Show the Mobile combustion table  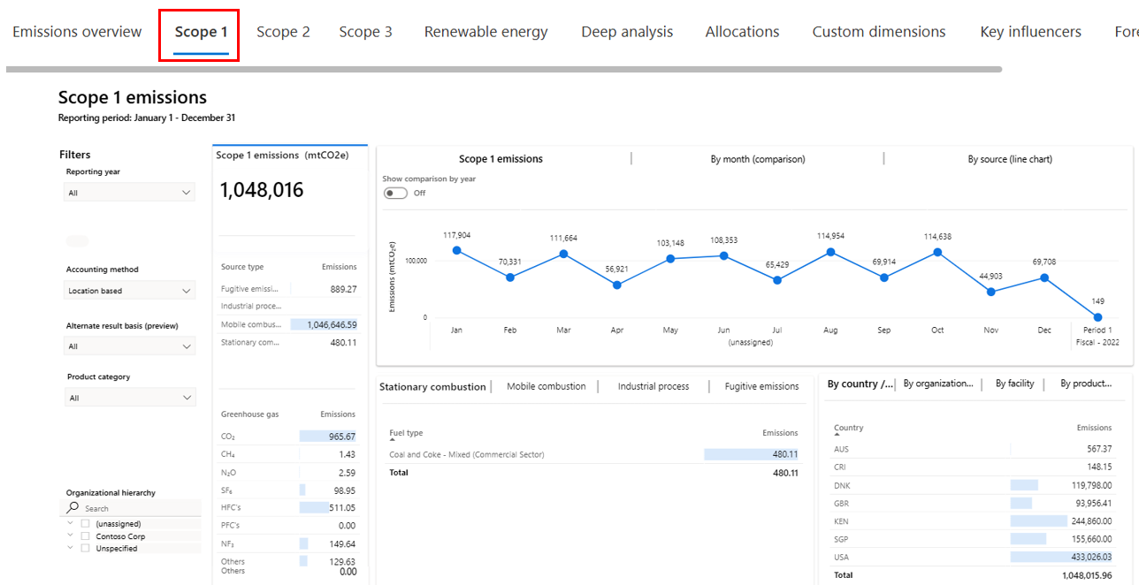(547, 386)
